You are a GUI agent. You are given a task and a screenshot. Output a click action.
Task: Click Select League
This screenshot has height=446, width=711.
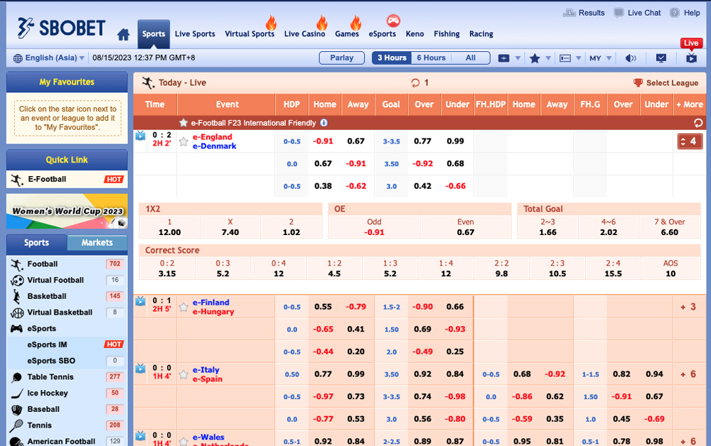click(x=665, y=83)
